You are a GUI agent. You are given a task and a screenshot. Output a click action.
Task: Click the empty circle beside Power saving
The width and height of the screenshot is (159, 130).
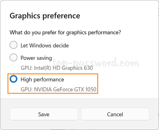(13, 57)
